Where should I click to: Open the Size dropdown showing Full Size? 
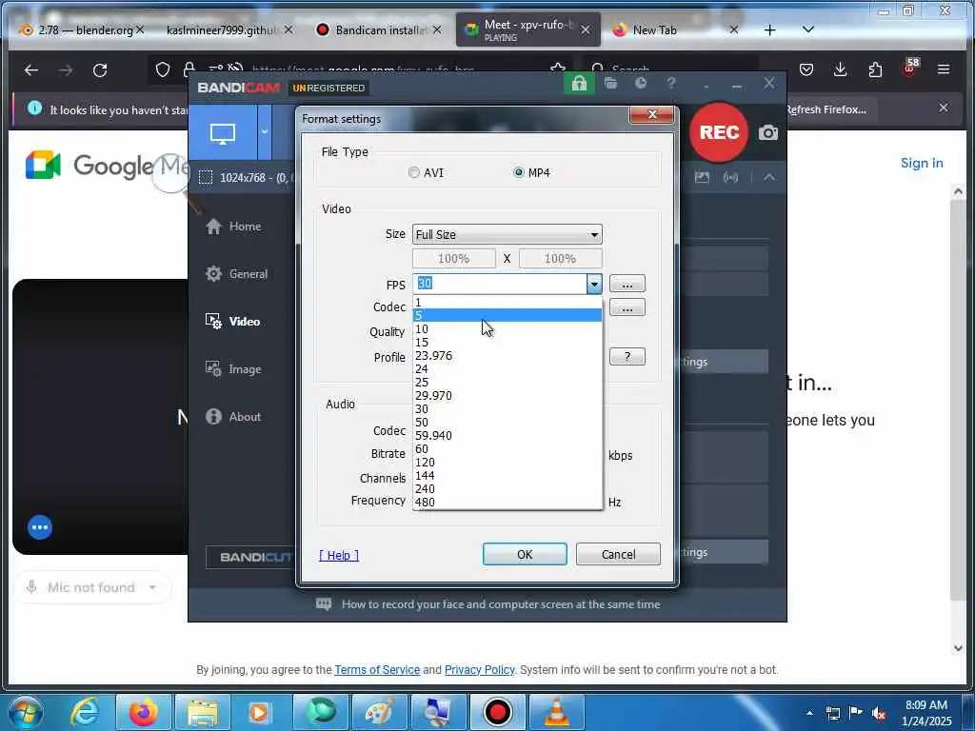click(507, 234)
